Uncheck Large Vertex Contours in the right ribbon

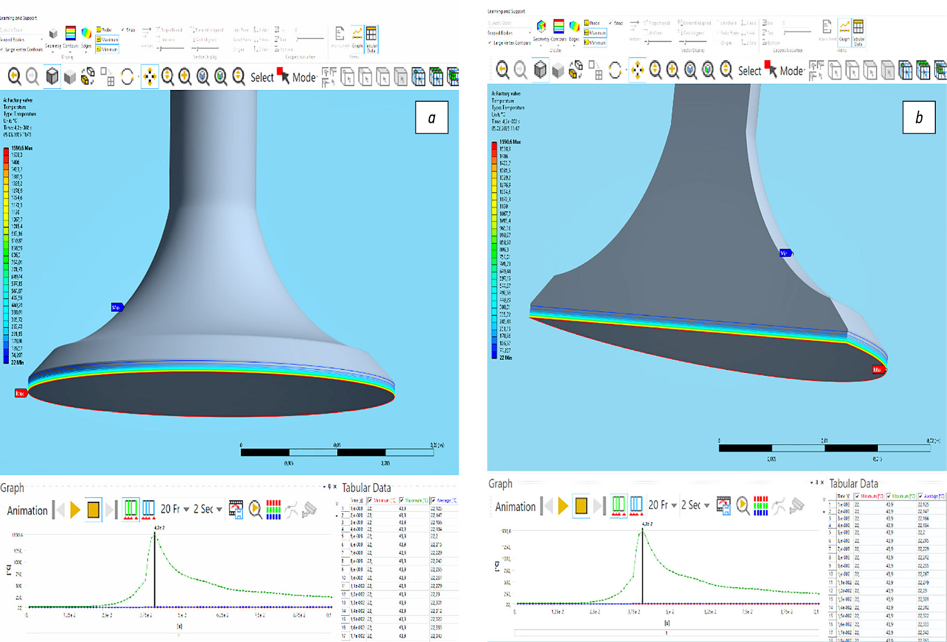pos(490,43)
